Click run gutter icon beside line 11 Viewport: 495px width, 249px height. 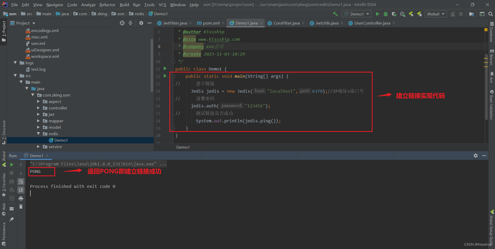click(165, 69)
